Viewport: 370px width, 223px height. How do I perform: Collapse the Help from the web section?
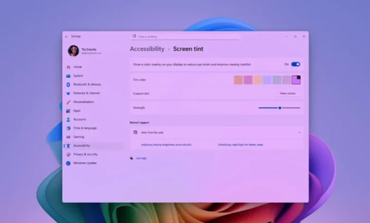pos(299,132)
